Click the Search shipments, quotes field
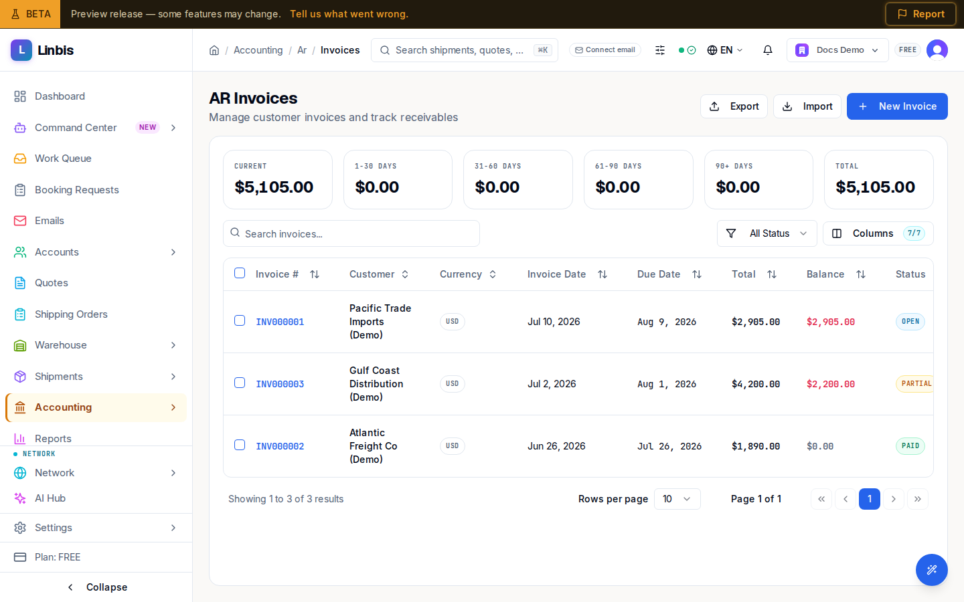The image size is (964, 602). pos(465,50)
